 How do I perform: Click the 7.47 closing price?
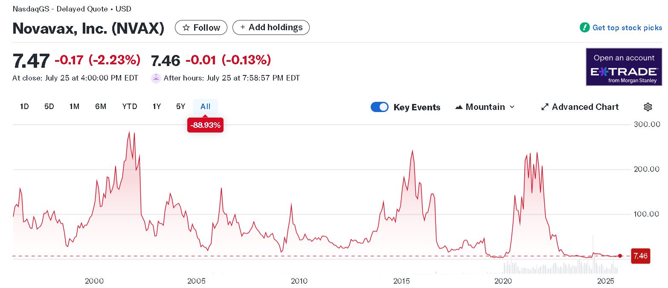click(x=31, y=60)
